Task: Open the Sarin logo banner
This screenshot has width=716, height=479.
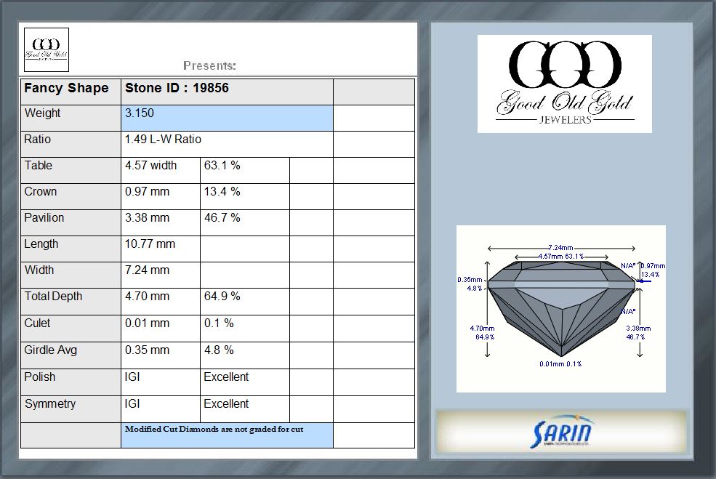Action: (x=561, y=432)
